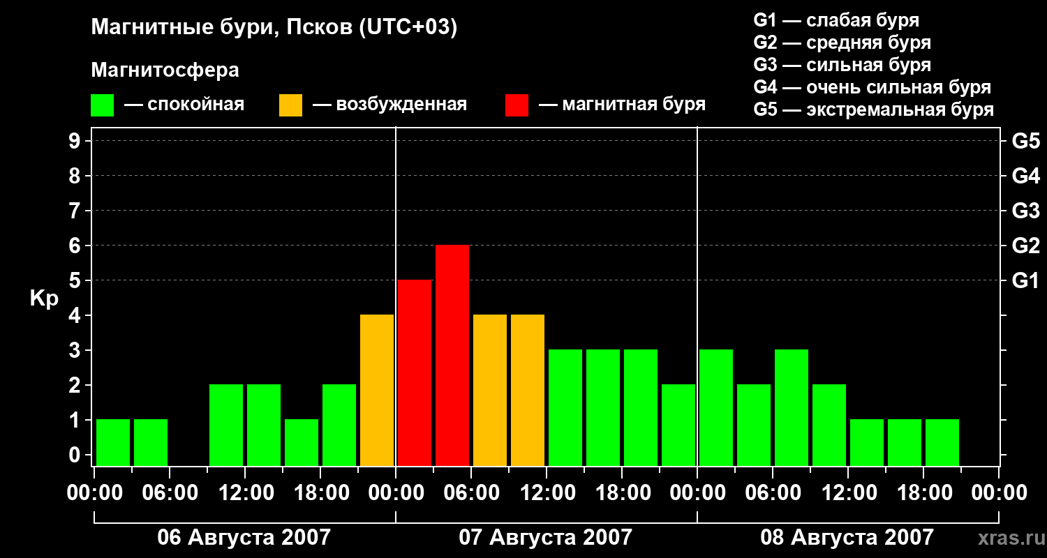Select the orange bar on 06 Августа
The image size is (1047, 558).
tap(377, 391)
